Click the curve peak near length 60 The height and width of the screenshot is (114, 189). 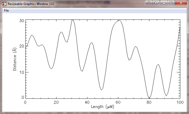click(x=119, y=20)
